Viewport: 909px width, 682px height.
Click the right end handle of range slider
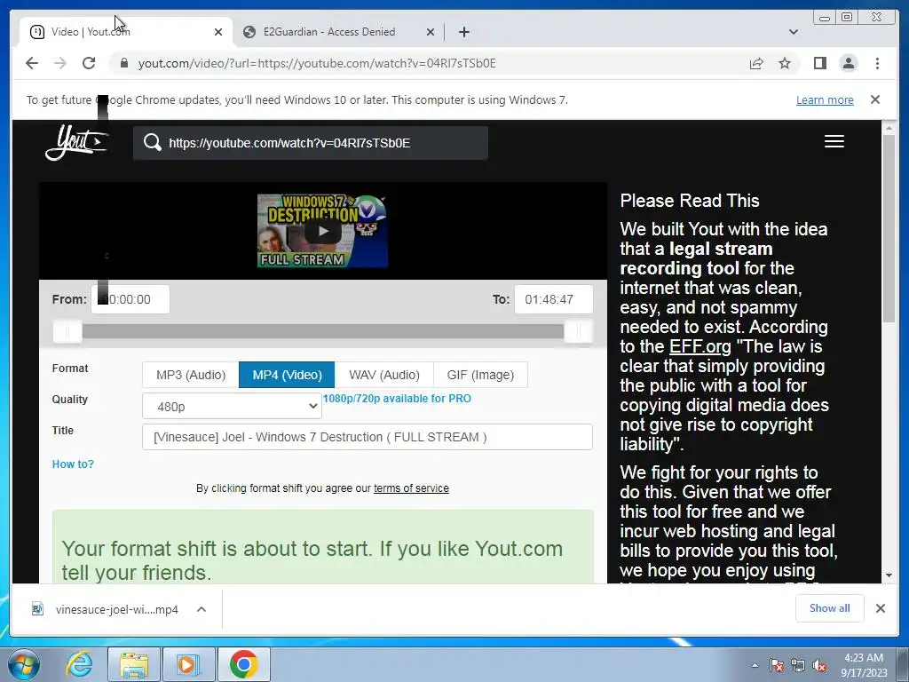(x=578, y=332)
